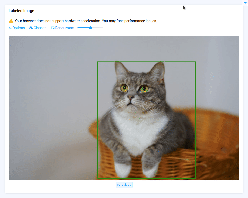This screenshot has height=198, width=248.
Task: Expand the blue triangle at top-right corner
Action: coord(245,3)
